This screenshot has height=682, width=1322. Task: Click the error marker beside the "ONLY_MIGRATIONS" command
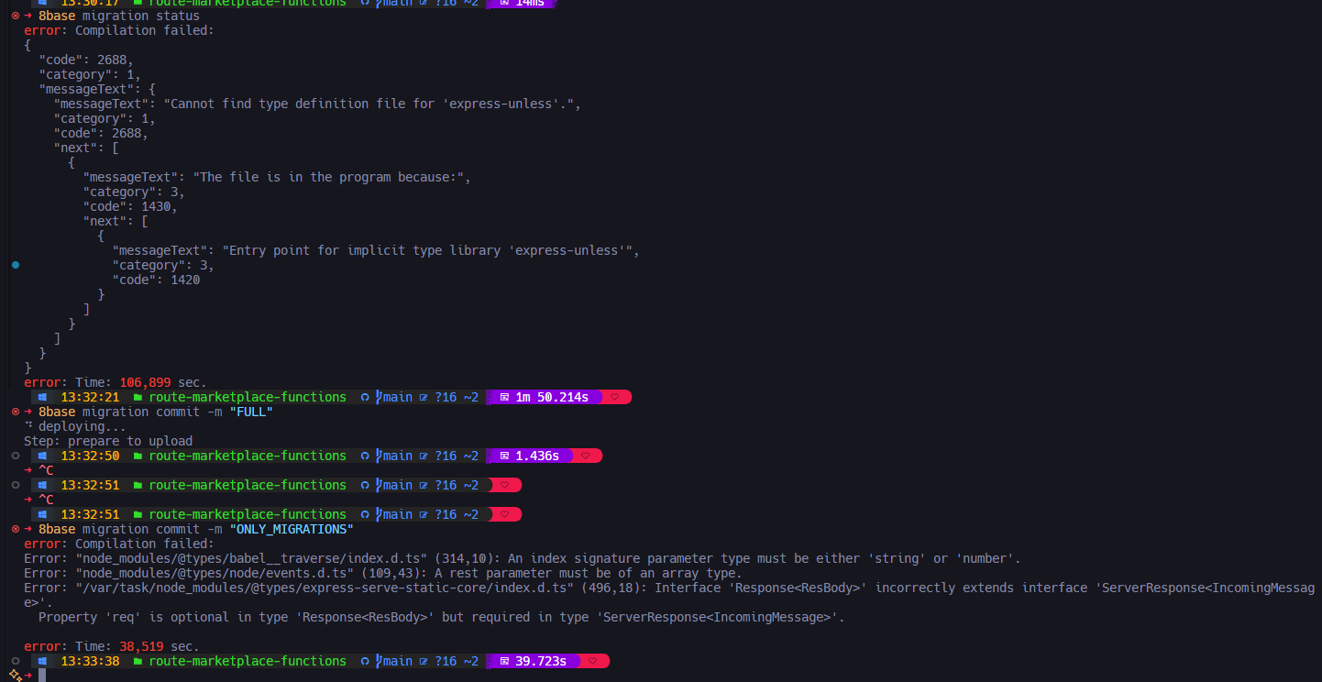15,529
